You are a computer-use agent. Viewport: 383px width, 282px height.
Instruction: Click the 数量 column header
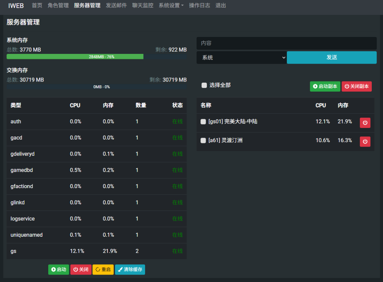pyautogui.click(x=141, y=105)
